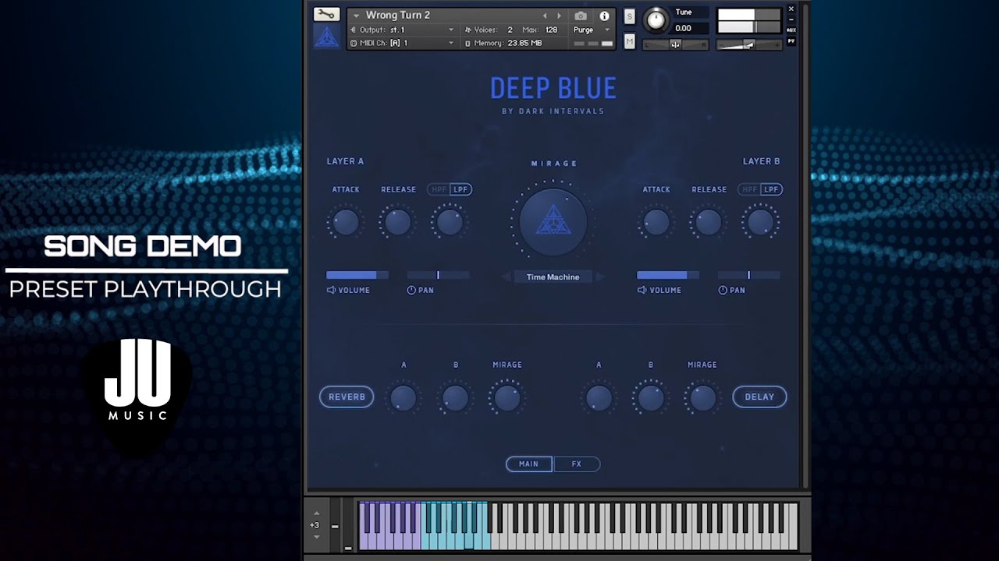Viewport: 999px width, 561px height.
Task: Click the Tune knob in header
Action: [657, 20]
